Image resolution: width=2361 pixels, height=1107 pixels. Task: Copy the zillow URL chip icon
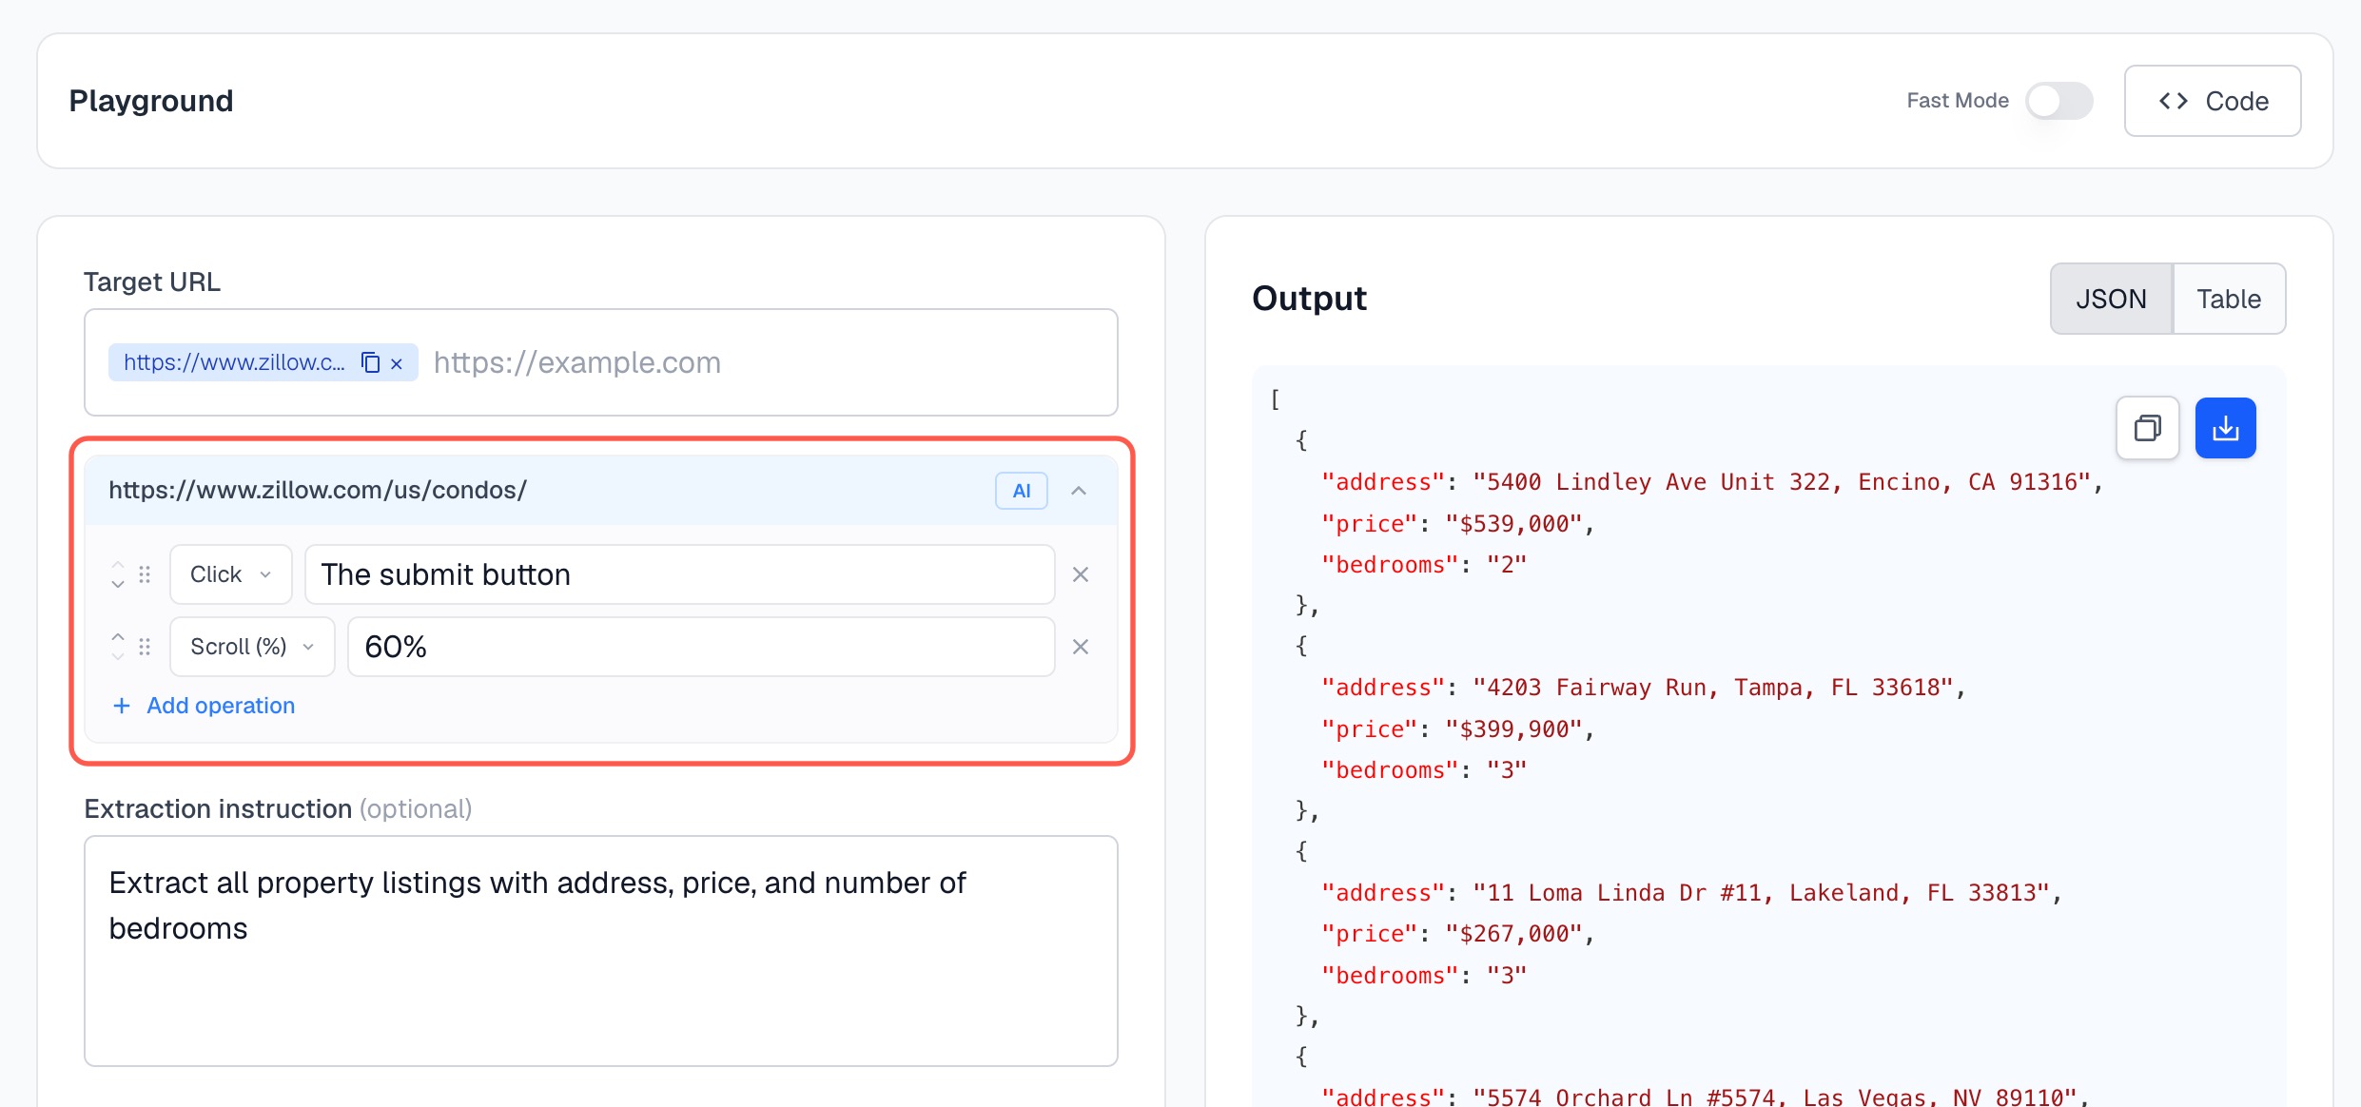tap(370, 362)
